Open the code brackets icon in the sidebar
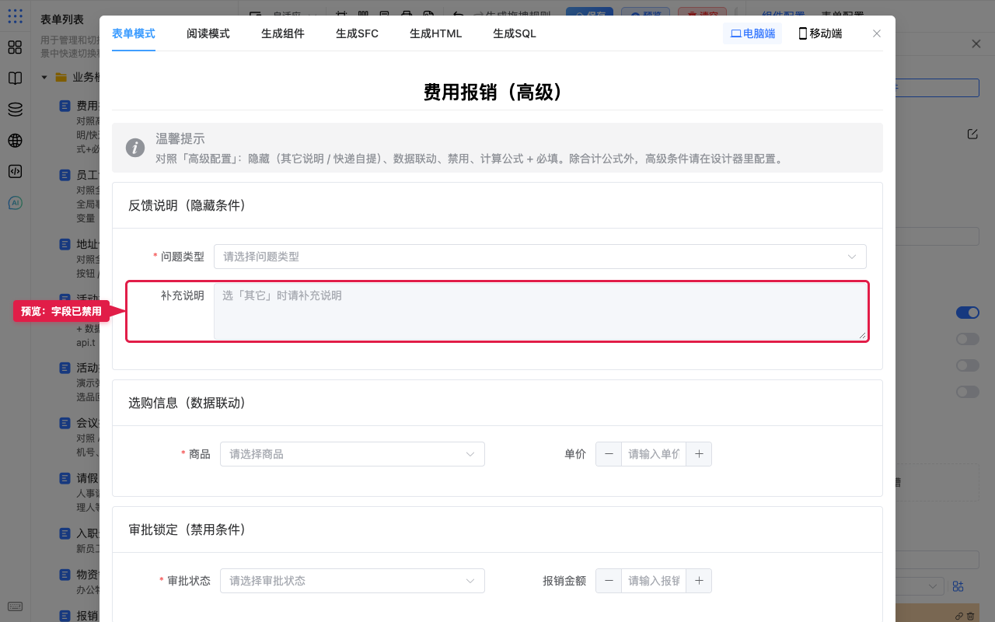 15,172
